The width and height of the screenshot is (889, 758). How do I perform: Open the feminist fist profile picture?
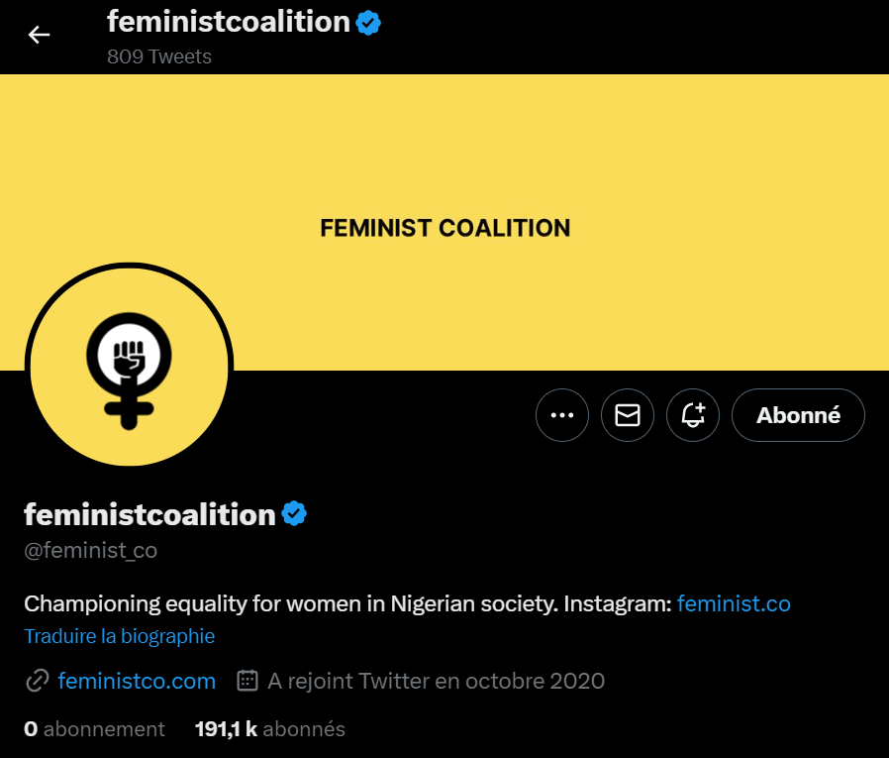pos(129,367)
